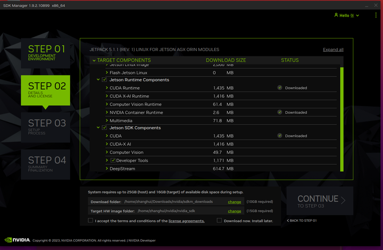Viewport: 383px width, 250px height.
Task: Click the Target HW image folder path
Action: (166, 211)
